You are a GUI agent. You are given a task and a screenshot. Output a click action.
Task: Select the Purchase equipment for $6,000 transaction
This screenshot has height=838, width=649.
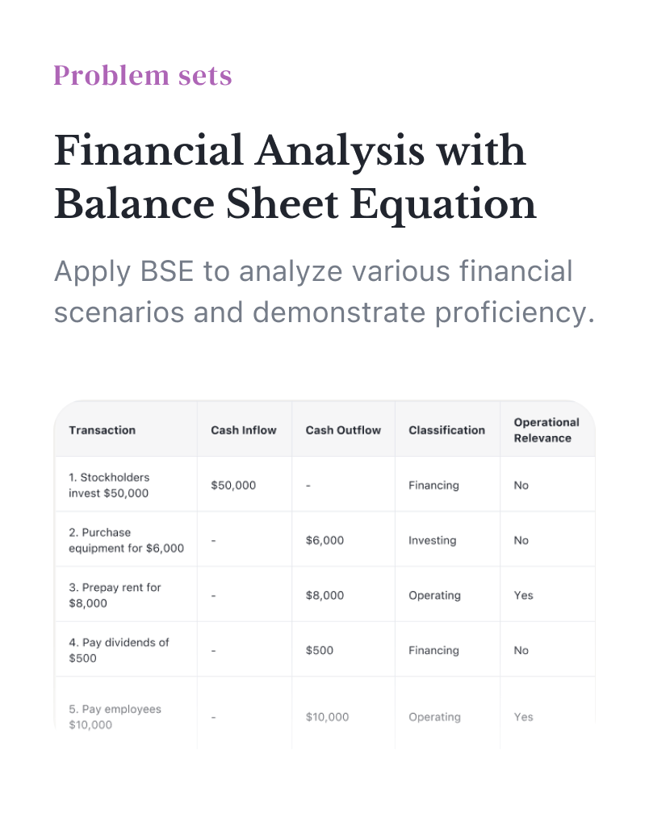point(126,540)
